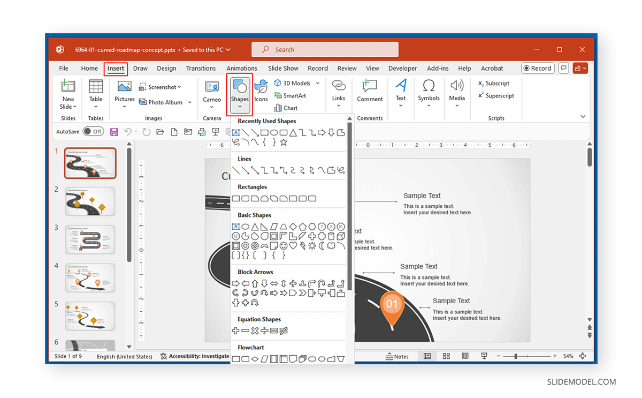Open the Chart insertion dialog

(x=285, y=108)
